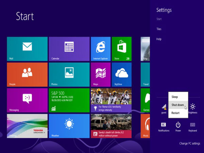Open Internet Explorer tile
Image resolution: width=204 pixels, height=153 pixels.
100,49
